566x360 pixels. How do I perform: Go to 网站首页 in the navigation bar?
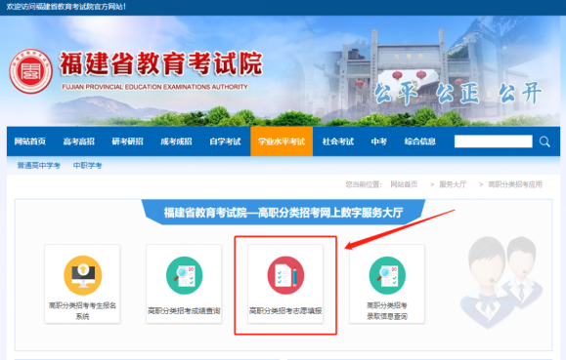(30, 141)
